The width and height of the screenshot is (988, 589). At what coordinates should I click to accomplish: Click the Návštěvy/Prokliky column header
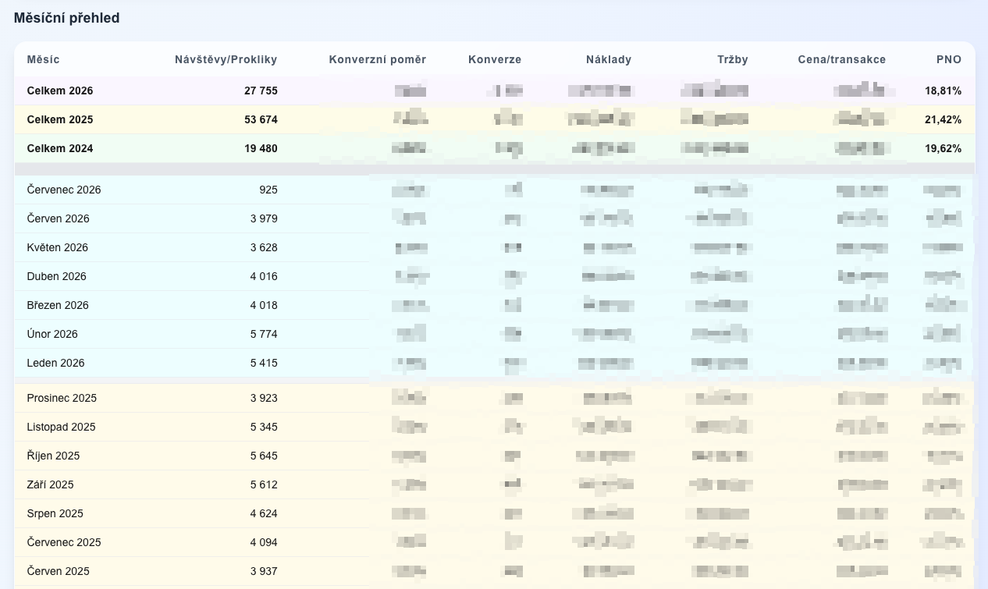point(226,59)
